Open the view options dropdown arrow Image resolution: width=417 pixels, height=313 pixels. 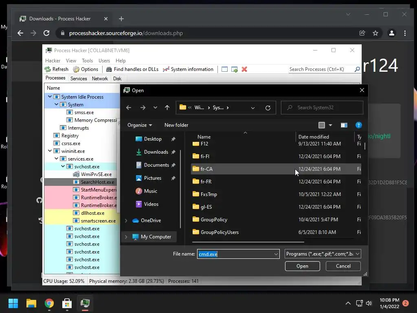pos(331,125)
